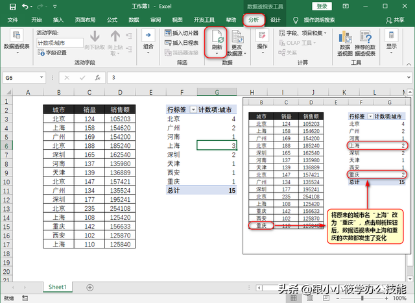Image resolution: width=415 pixels, height=303 pixels.
Task: Switch to the 插入 tab
Action: pyautogui.click(x=58, y=20)
